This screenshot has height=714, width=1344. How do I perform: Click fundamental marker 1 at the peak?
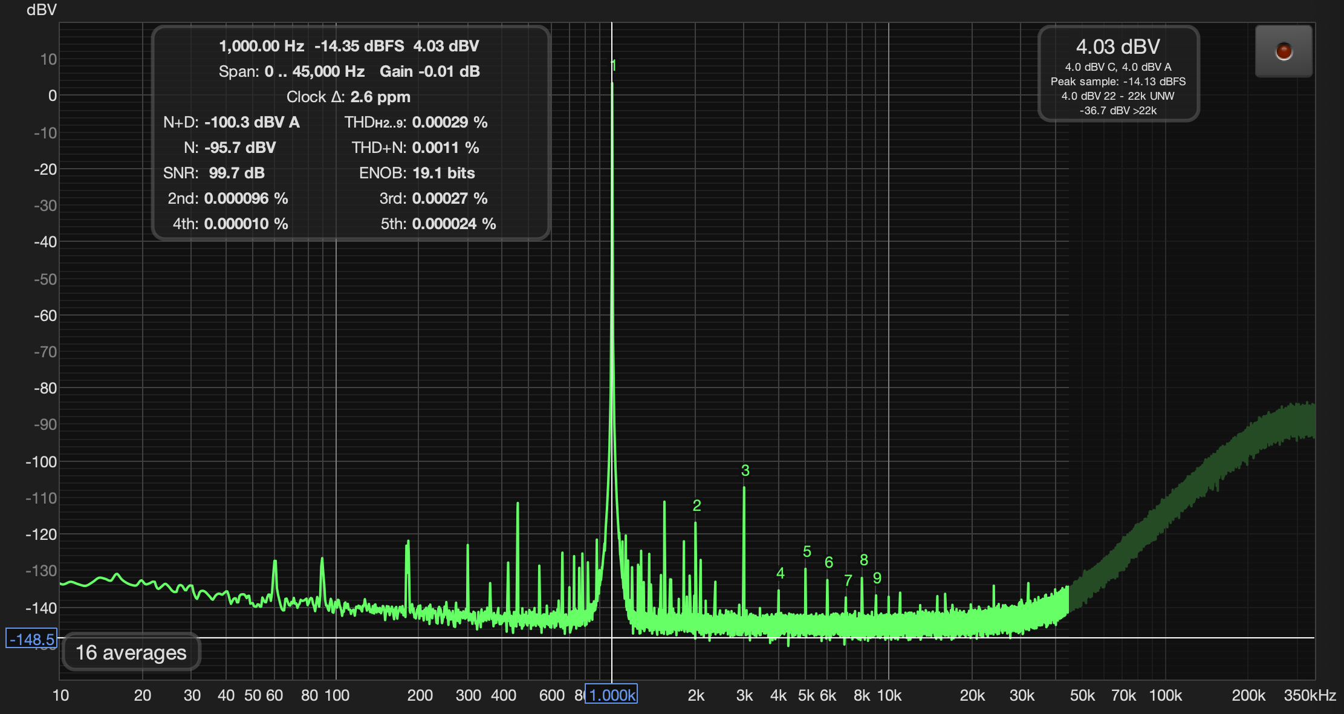(x=613, y=65)
